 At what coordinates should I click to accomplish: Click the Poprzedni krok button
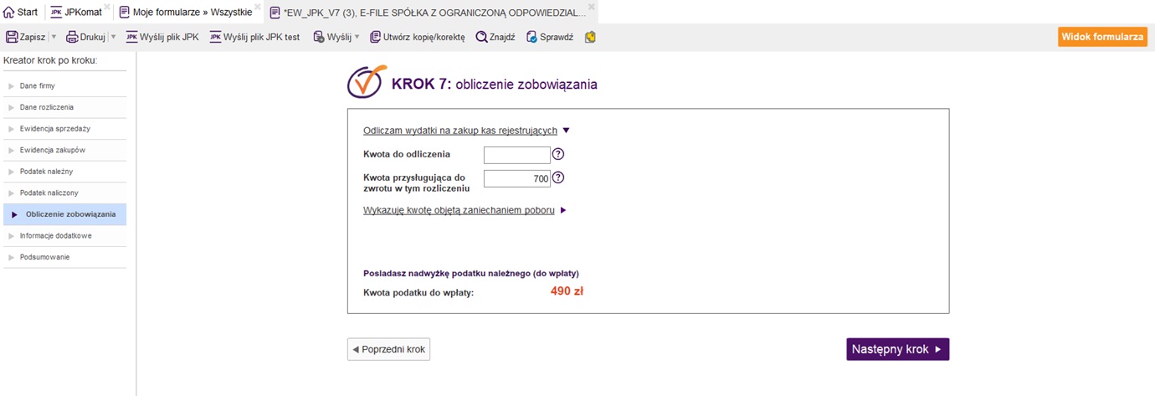(x=388, y=349)
